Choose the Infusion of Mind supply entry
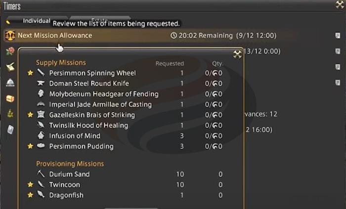 click(75, 136)
